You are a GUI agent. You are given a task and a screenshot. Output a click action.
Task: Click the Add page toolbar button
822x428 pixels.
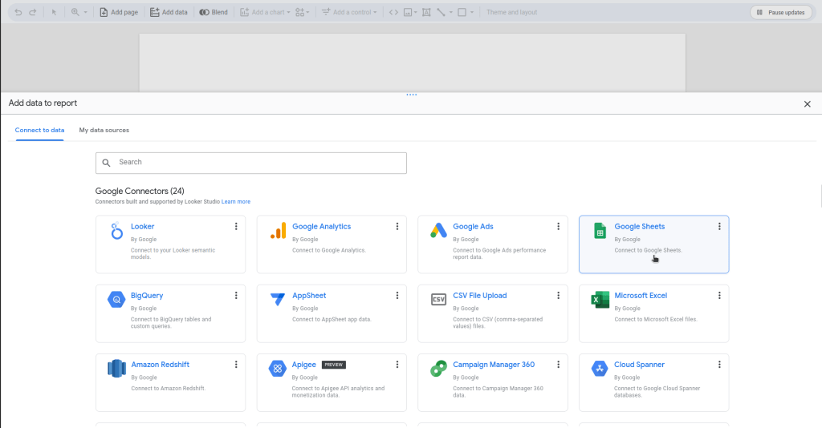point(118,12)
